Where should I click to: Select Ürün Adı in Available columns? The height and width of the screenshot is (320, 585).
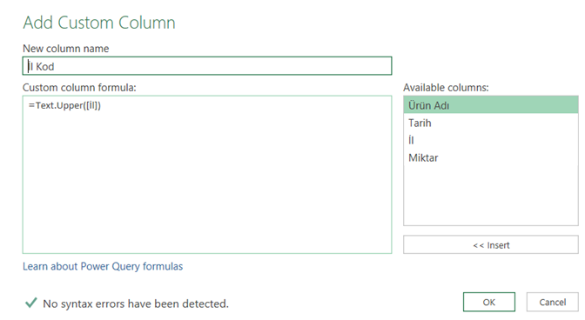point(491,105)
